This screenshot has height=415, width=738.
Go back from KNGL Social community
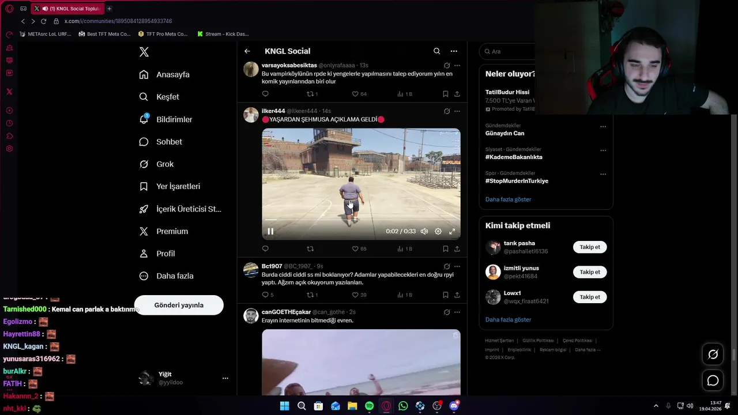click(247, 51)
